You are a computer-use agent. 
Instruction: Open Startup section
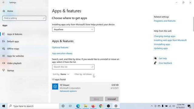tap(10, 71)
